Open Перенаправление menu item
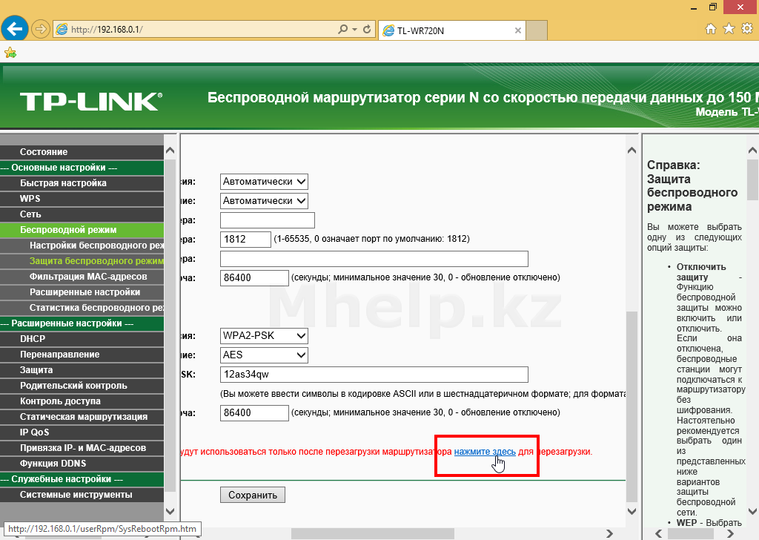This screenshot has height=540, width=759. point(82,354)
